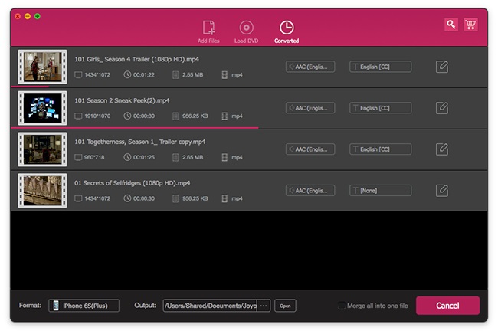Edit the 101 Girls Season 4 Trailer video
The width and height of the screenshot is (498, 334).
(x=442, y=67)
